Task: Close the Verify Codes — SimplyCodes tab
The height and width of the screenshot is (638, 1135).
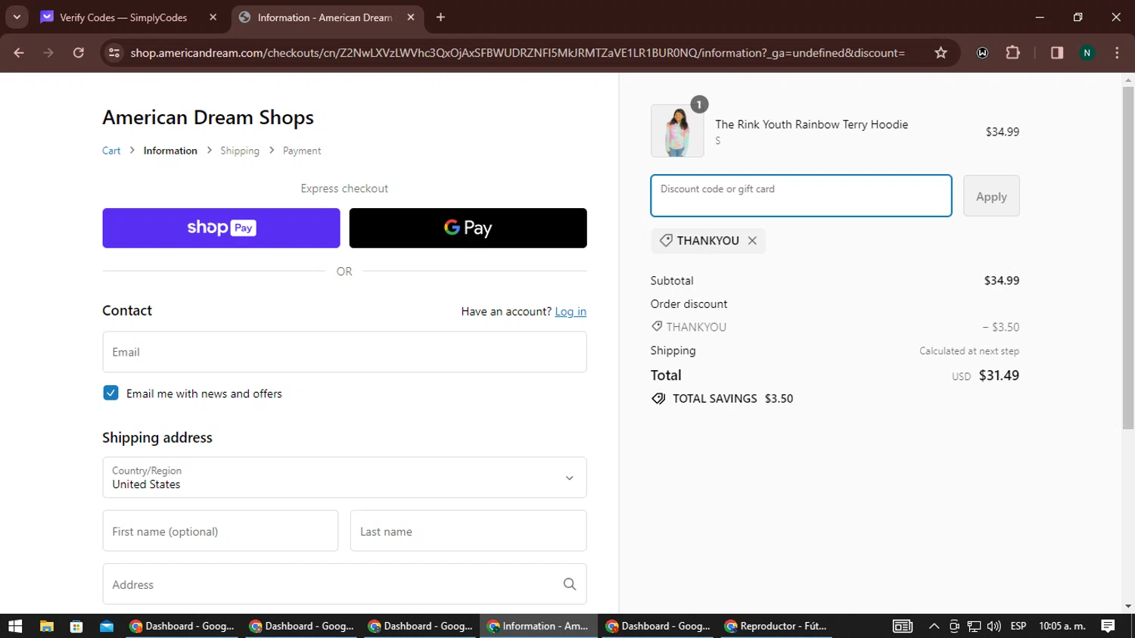Action: click(x=213, y=17)
